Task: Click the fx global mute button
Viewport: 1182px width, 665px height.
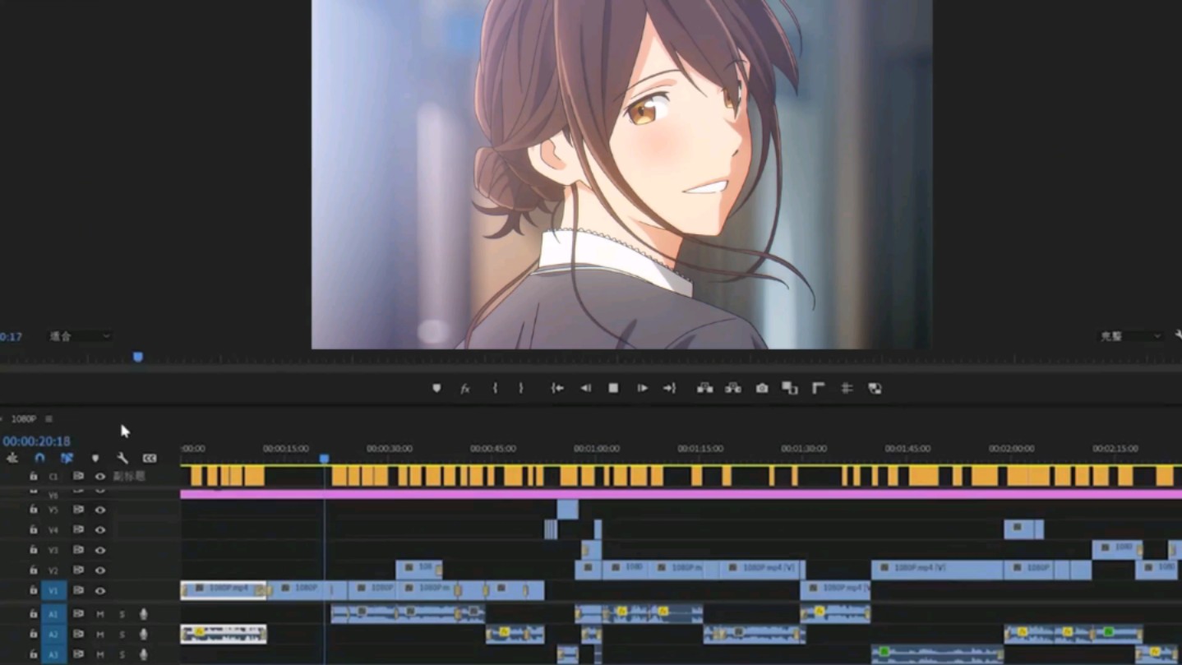Action: tap(464, 388)
